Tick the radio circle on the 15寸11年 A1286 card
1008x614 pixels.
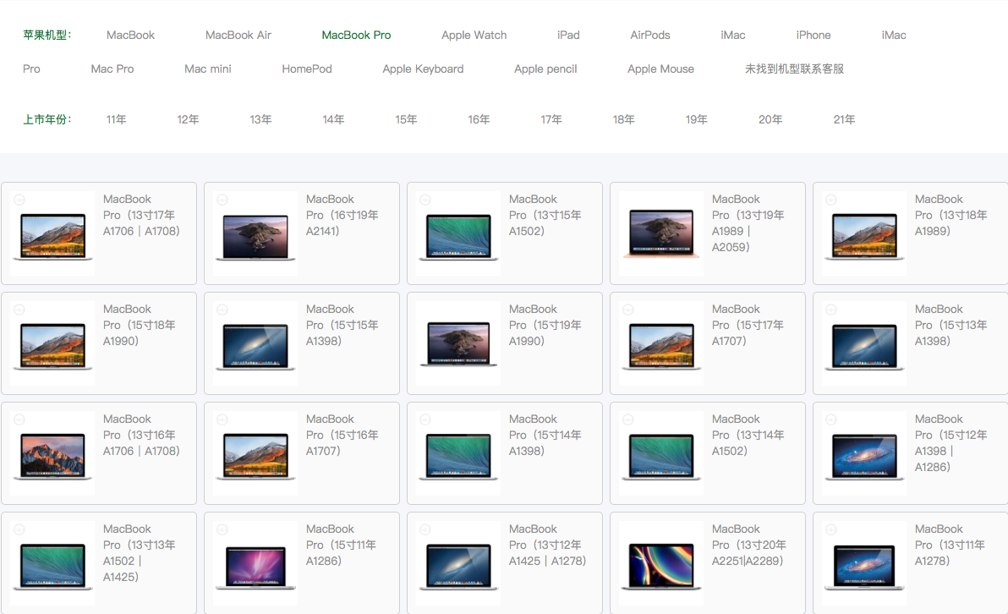click(x=222, y=529)
